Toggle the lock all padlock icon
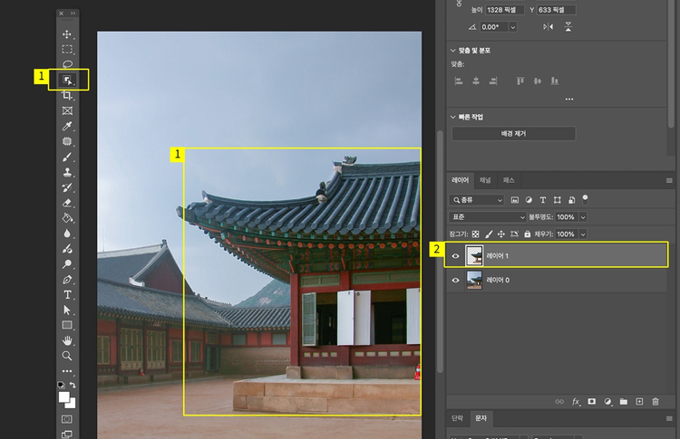The width and height of the screenshot is (680, 439). tap(527, 234)
